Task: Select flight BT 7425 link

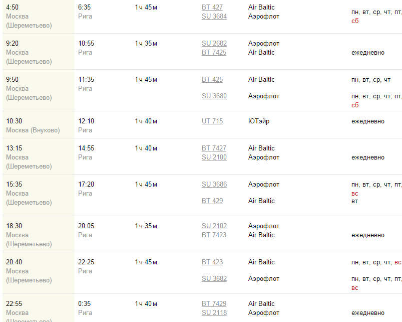Action: (214, 53)
